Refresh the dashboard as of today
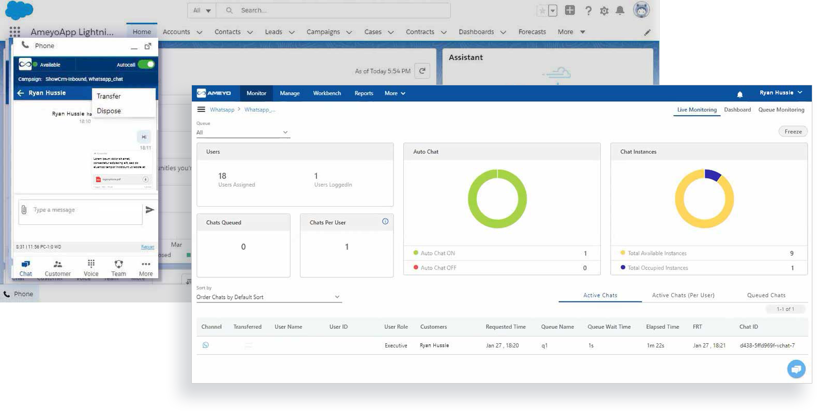This screenshot has height=411, width=817. click(x=422, y=71)
